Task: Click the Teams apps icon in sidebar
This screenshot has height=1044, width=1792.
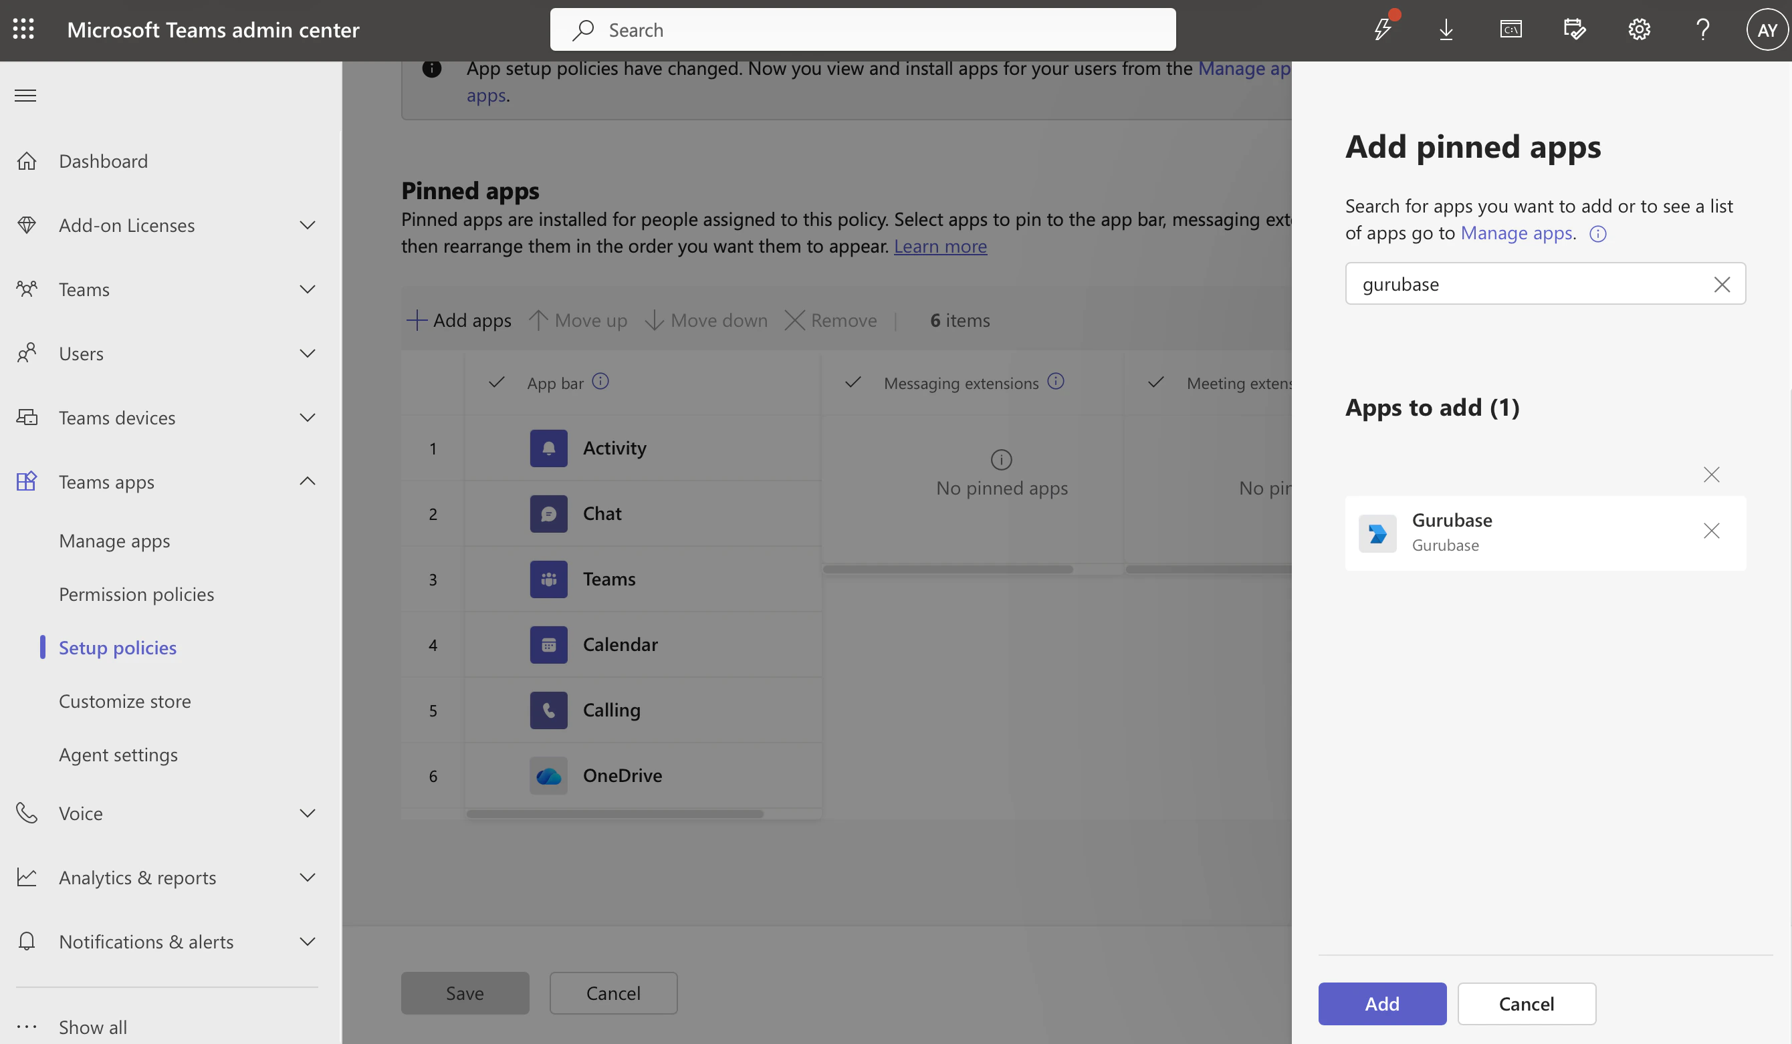Action: [26, 482]
